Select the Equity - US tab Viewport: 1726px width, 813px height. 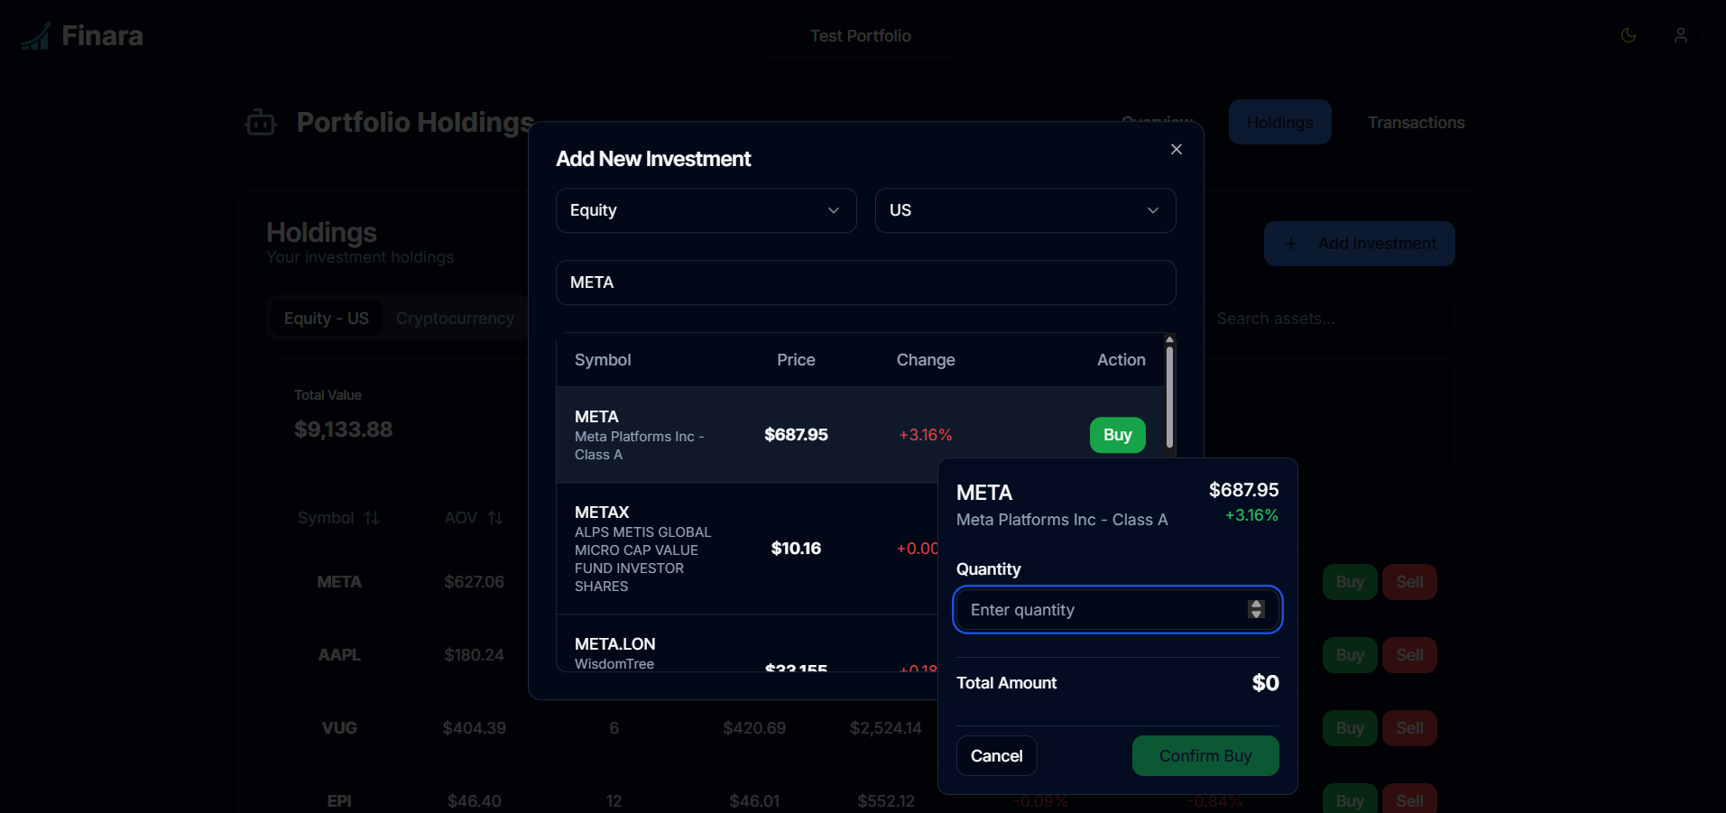[x=327, y=319]
